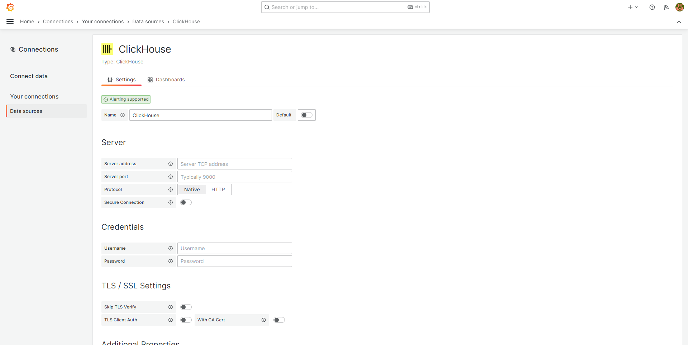Click the Type: ClickHouse subtitle
This screenshot has height=345, width=688.
122,62
